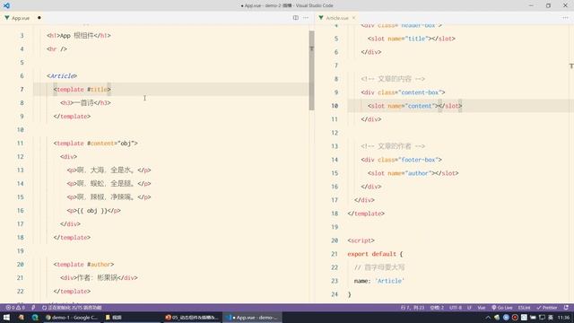Click the left editor vertical scrollbar thumb
The width and height of the screenshot is (574, 323).
(x=311, y=70)
